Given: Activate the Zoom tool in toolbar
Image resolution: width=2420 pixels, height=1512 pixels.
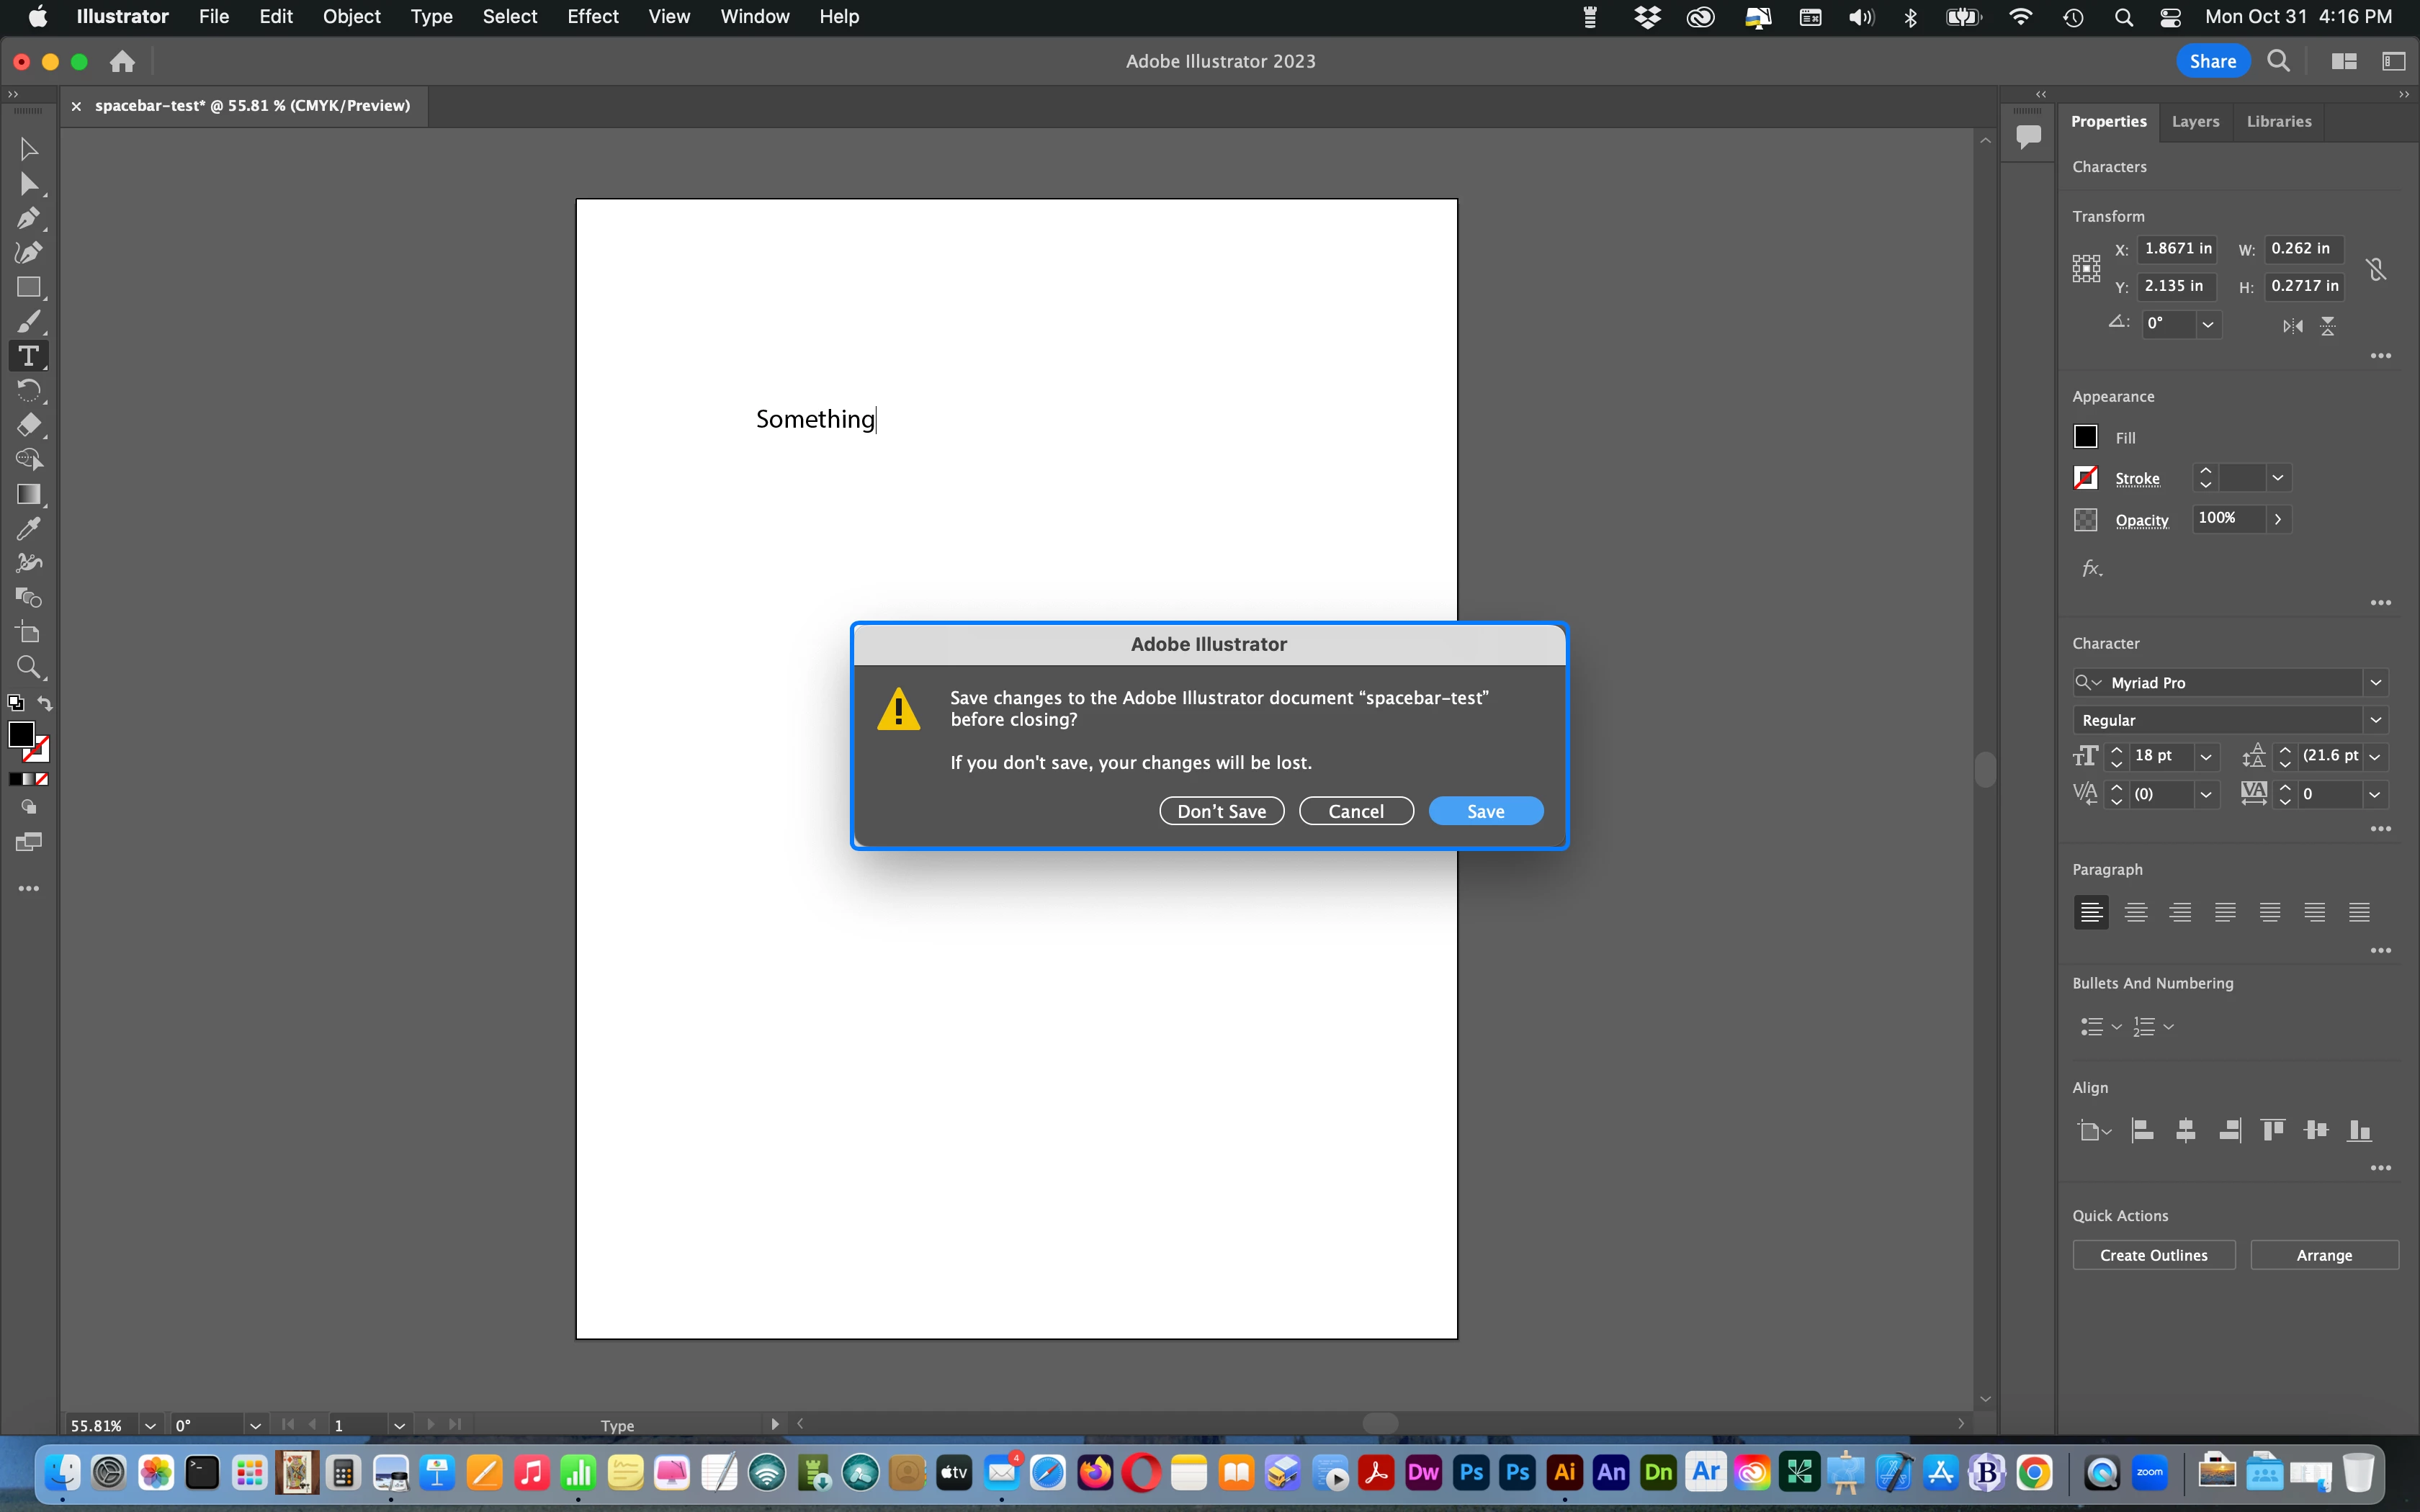Looking at the screenshot, I should coord(28,667).
